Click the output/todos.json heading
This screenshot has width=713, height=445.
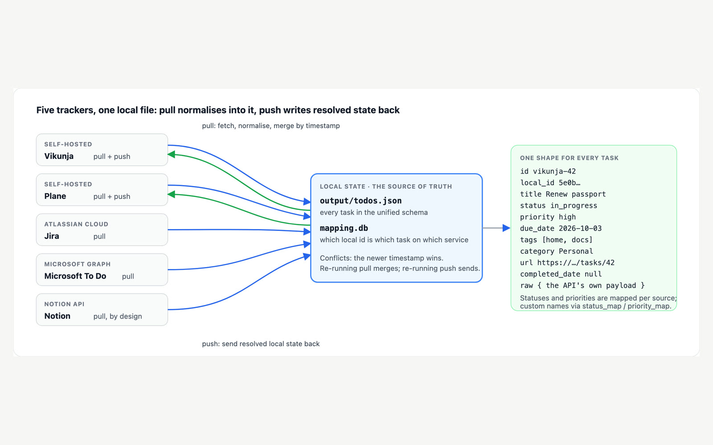tap(361, 201)
